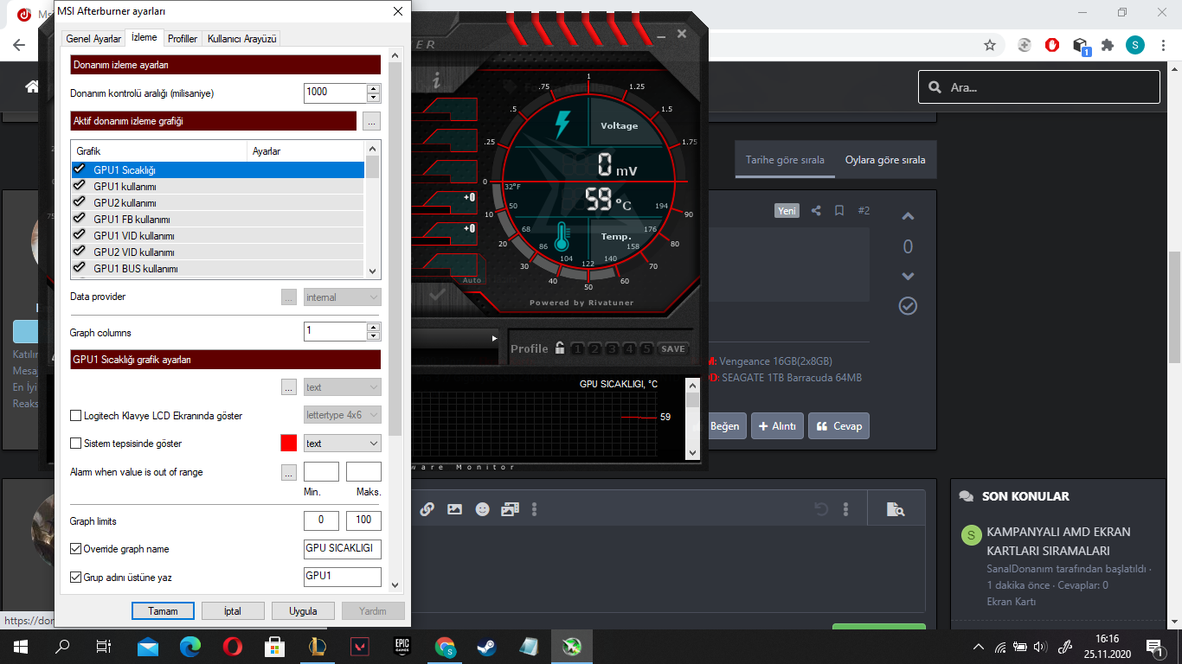Open the Data provider dropdown
The image size is (1182, 664).
[342, 296]
